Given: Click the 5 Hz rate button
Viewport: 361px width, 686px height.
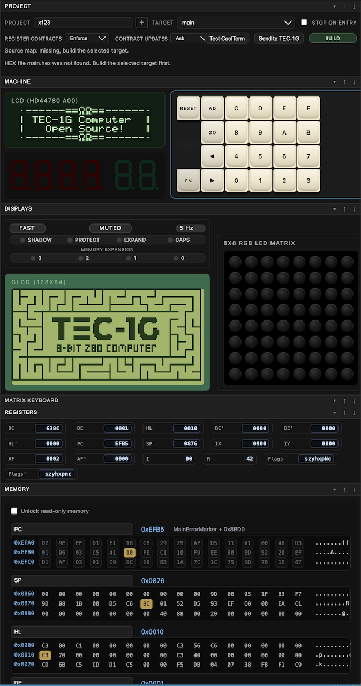Looking at the screenshot, I should [x=191, y=228].
